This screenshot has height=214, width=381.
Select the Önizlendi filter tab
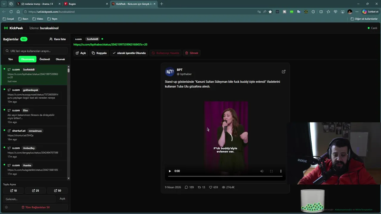45,59
